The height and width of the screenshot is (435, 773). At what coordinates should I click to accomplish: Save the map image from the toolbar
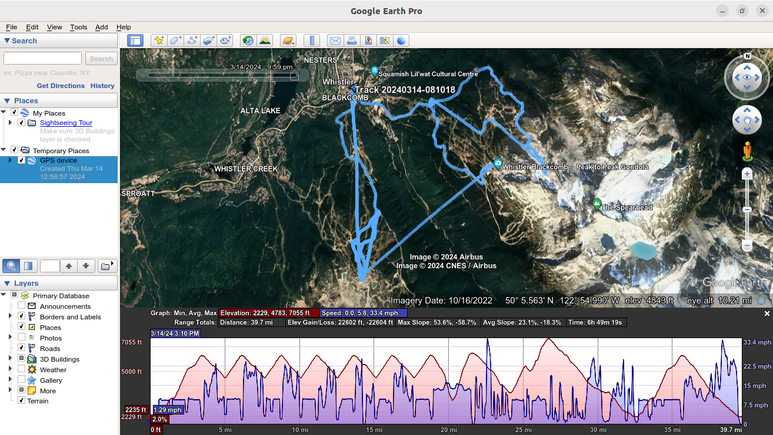(x=368, y=41)
